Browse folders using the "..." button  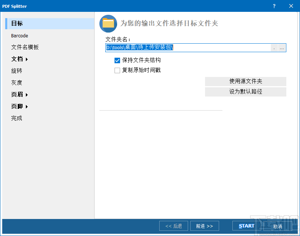click(x=282, y=48)
